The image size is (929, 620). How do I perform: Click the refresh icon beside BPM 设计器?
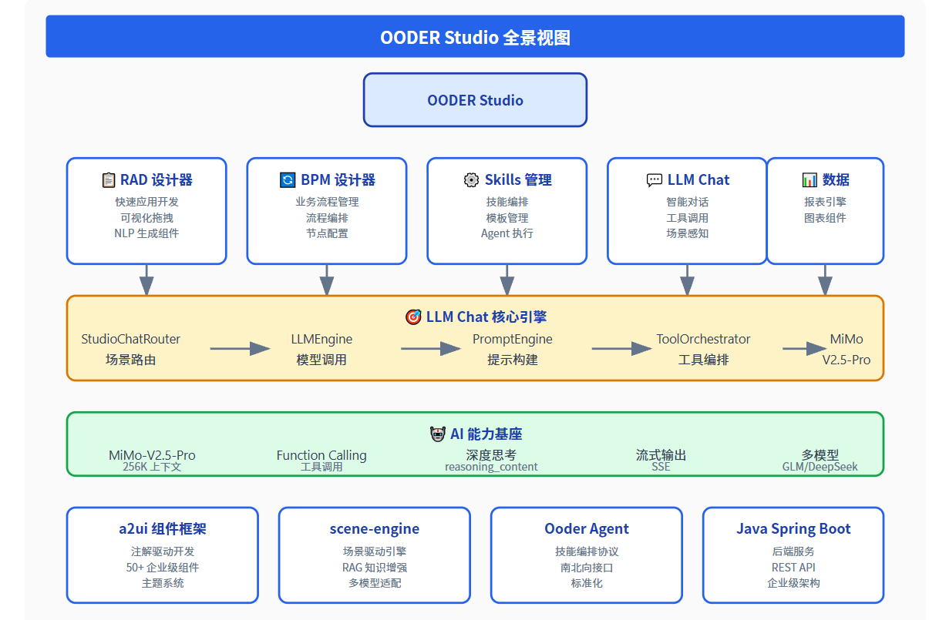pos(288,180)
